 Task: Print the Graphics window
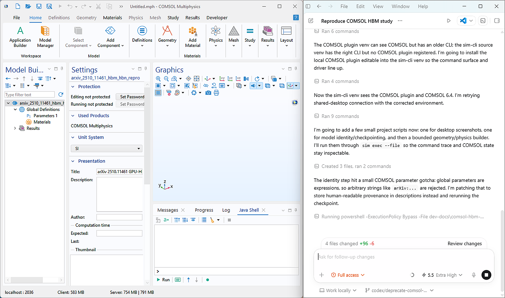[216, 93]
